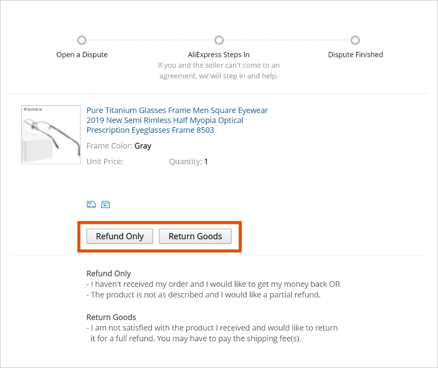
Task: Click the haven't received my order line
Action: [213, 284]
